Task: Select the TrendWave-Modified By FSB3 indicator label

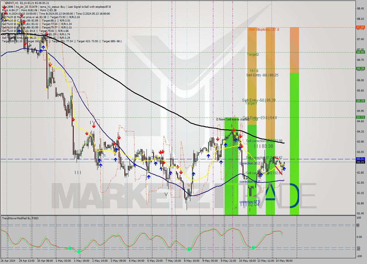Action: 20,218
